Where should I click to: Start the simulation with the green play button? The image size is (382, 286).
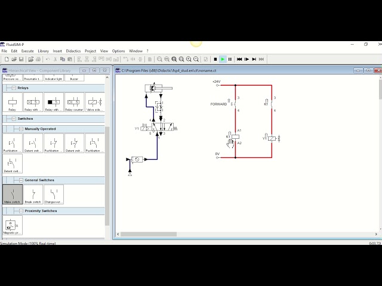223,59
